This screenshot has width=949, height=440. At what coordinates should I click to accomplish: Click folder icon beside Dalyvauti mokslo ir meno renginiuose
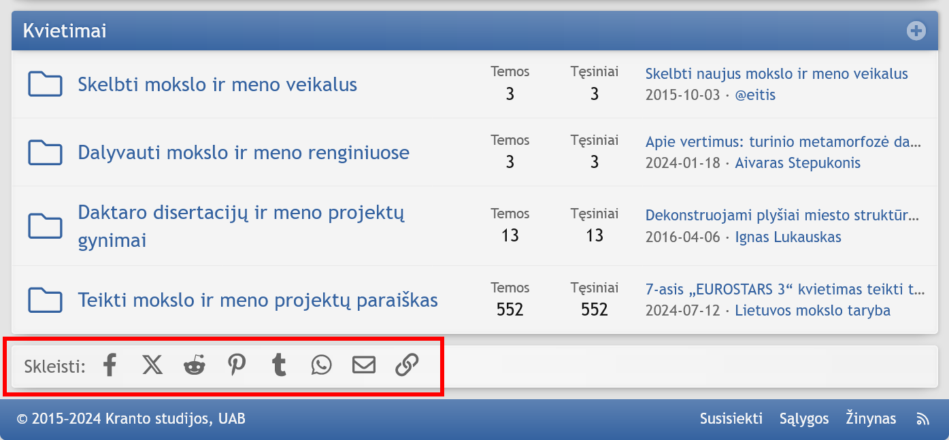click(46, 152)
